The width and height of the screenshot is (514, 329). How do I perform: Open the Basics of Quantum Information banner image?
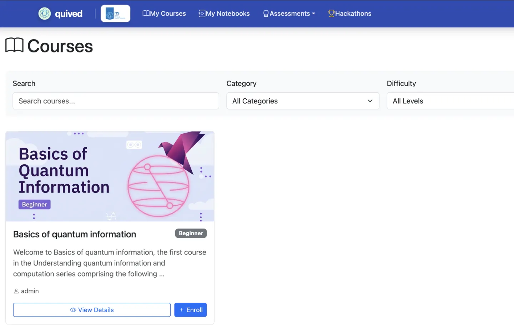click(110, 176)
